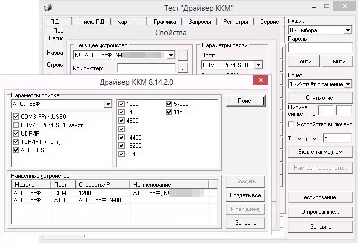The image size is (358, 245).
Task: Click the О программе... button
Action: pos(321,212)
